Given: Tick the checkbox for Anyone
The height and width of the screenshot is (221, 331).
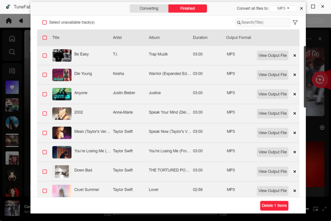Looking at the screenshot, I should (45, 94).
